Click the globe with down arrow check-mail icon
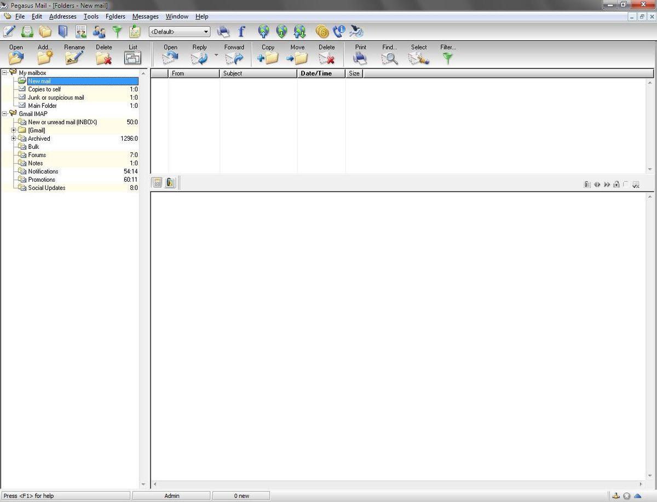Viewport: 657px width, 502px height. (x=281, y=31)
